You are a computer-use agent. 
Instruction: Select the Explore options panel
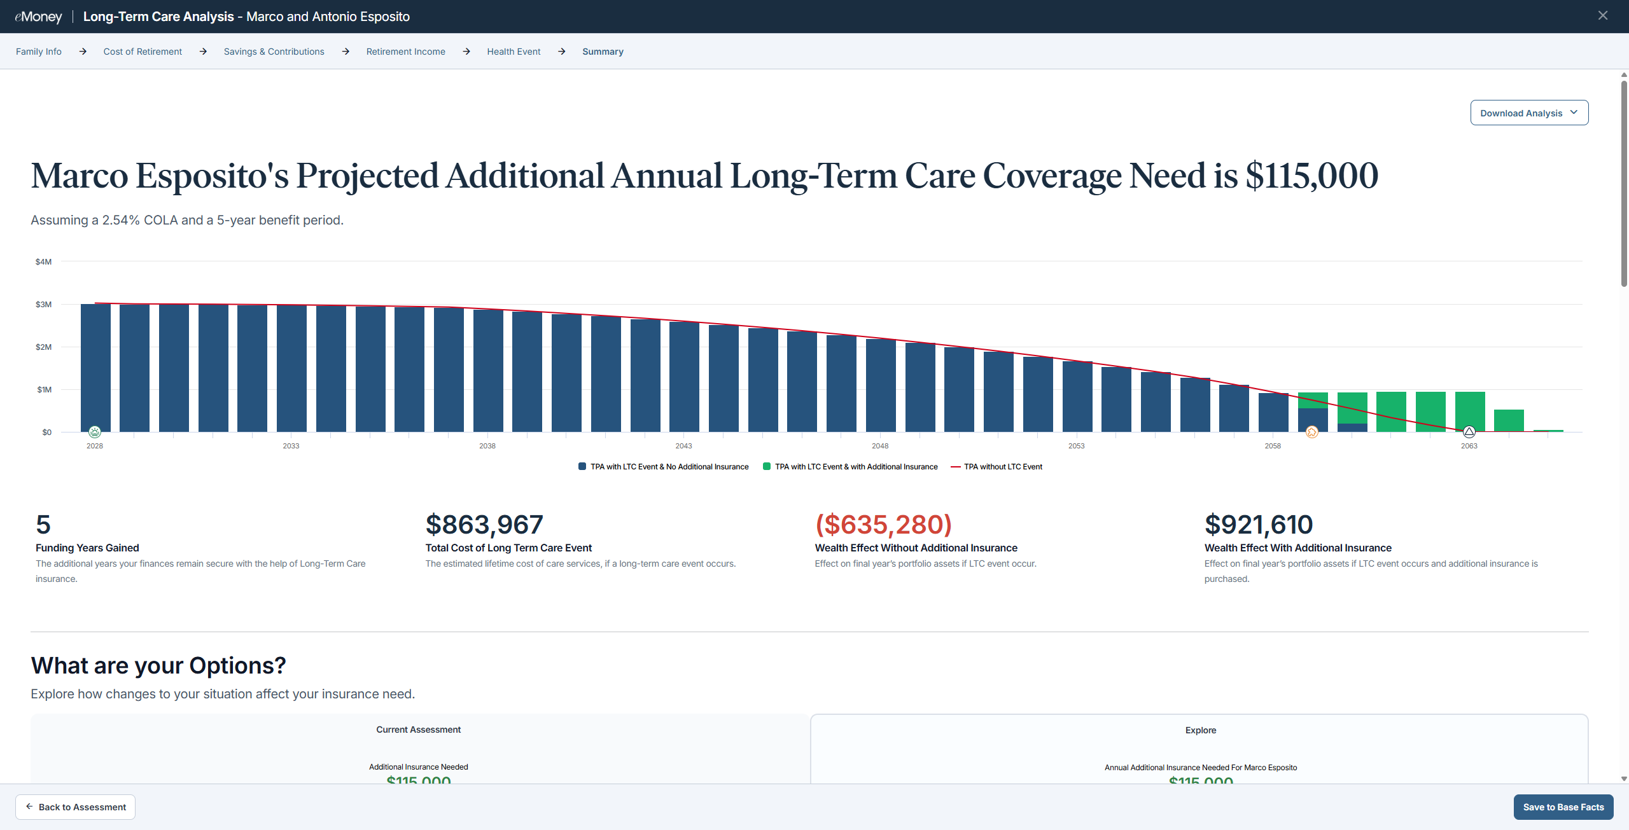[1199, 730]
